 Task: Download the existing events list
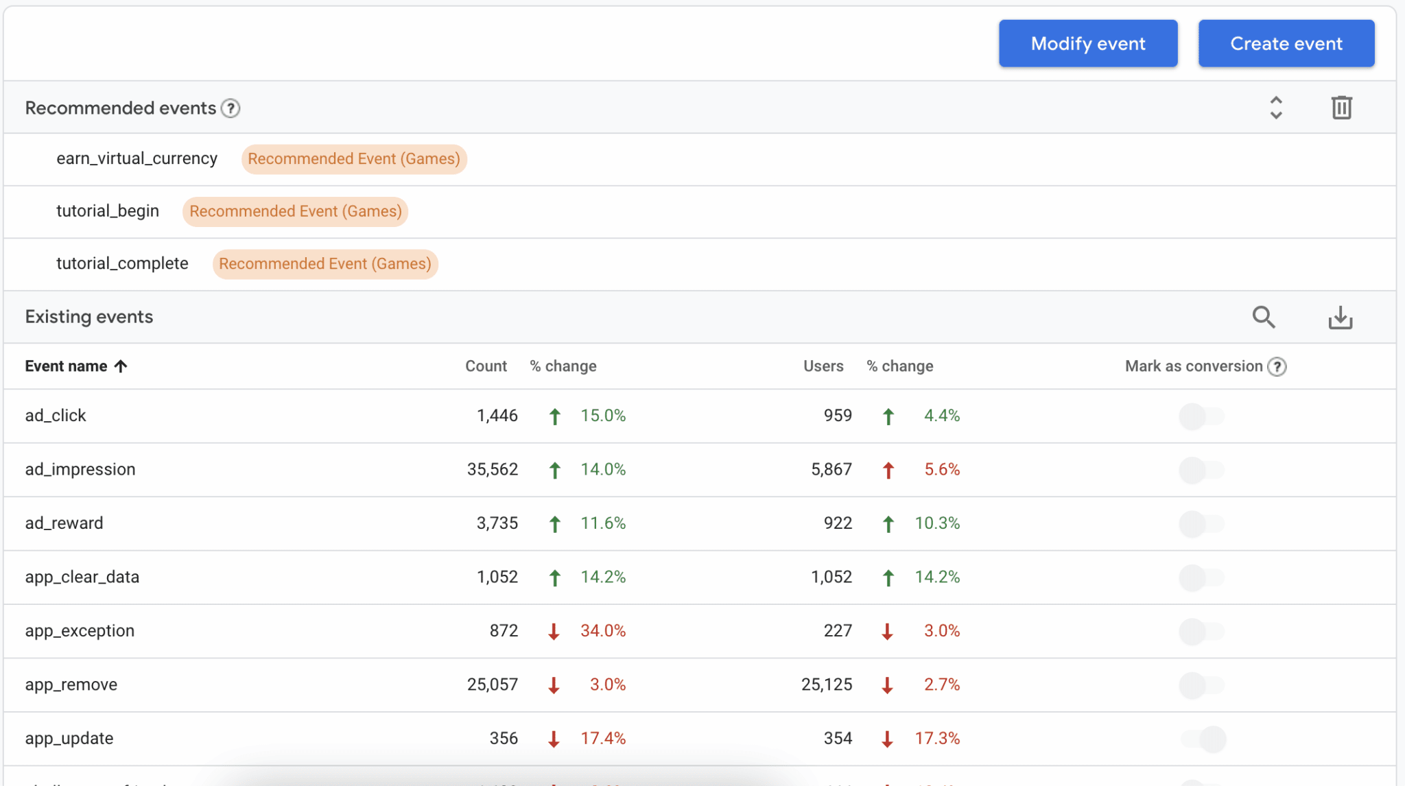click(x=1340, y=318)
